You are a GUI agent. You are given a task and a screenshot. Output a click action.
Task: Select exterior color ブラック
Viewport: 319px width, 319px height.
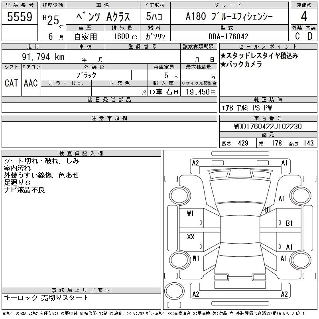pos(86,75)
